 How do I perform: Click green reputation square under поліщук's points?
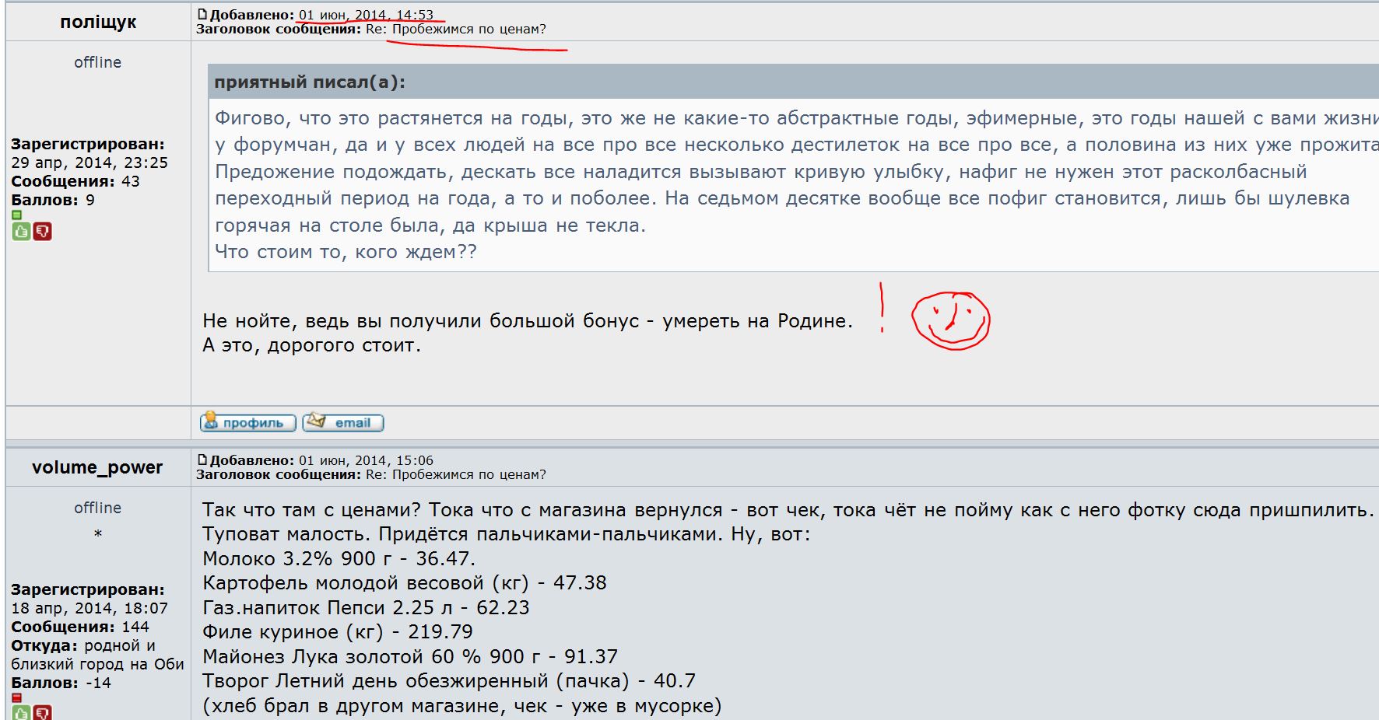[x=16, y=215]
